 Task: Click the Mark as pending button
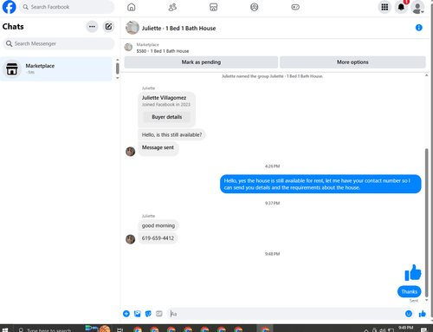201,62
